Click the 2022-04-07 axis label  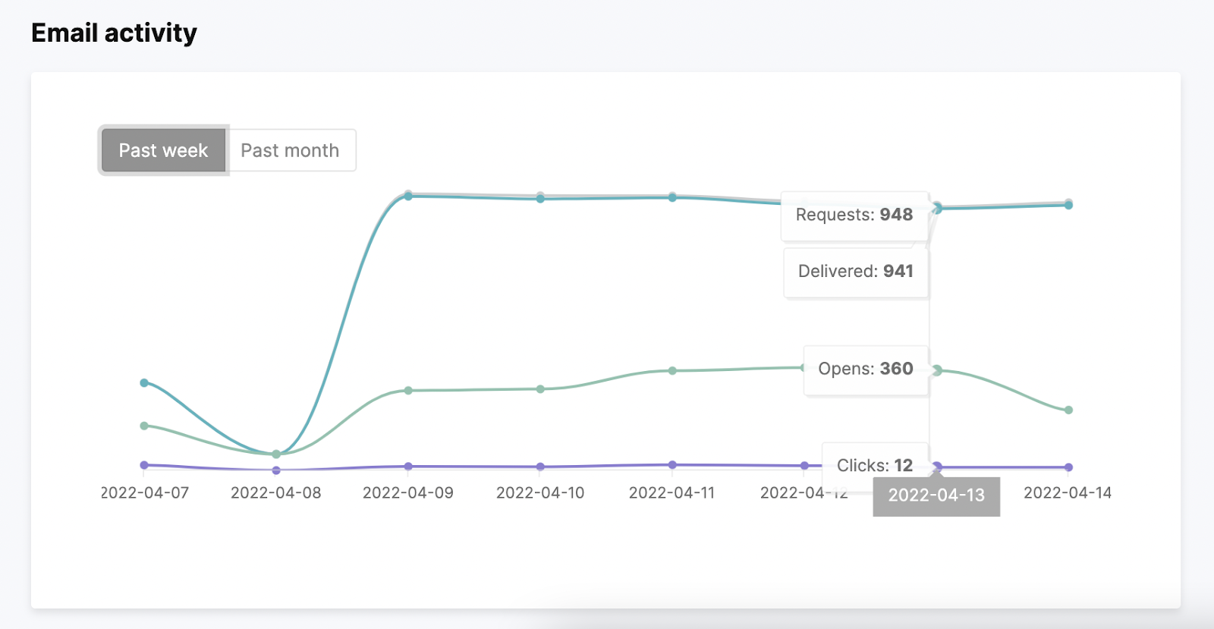click(x=144, y=493)
